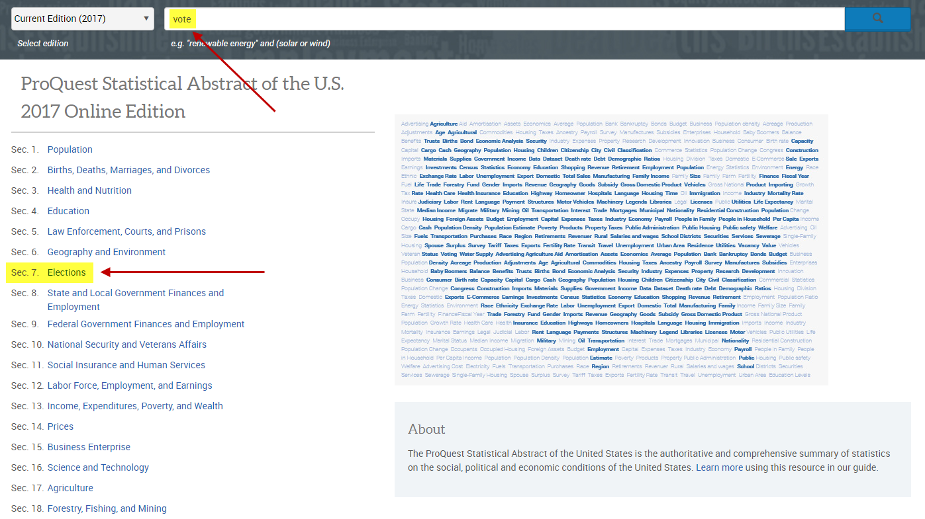
Task: Click the "About" heading
Action: pos(426,429)
